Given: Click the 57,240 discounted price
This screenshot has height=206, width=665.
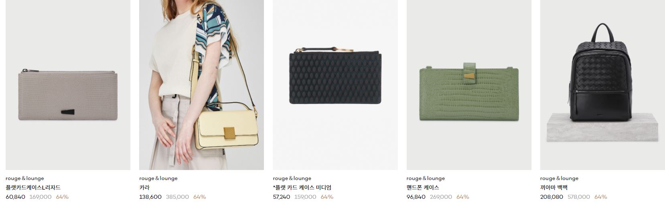Looking at the screenshot, I should tap(282, 197).
